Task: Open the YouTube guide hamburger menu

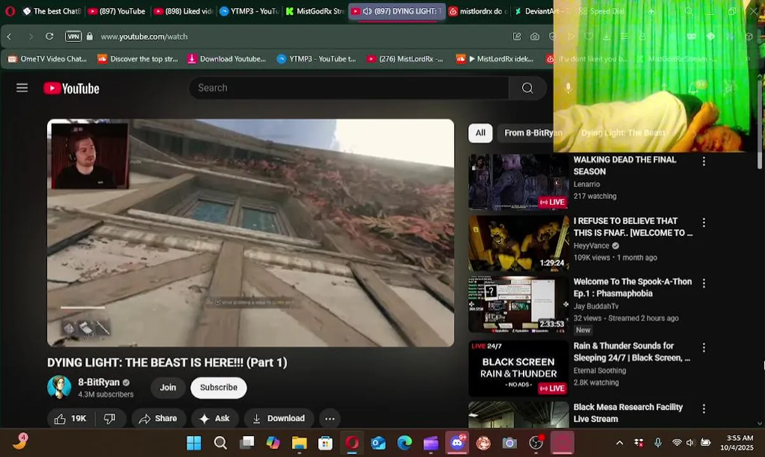Action: coord(22,88)
